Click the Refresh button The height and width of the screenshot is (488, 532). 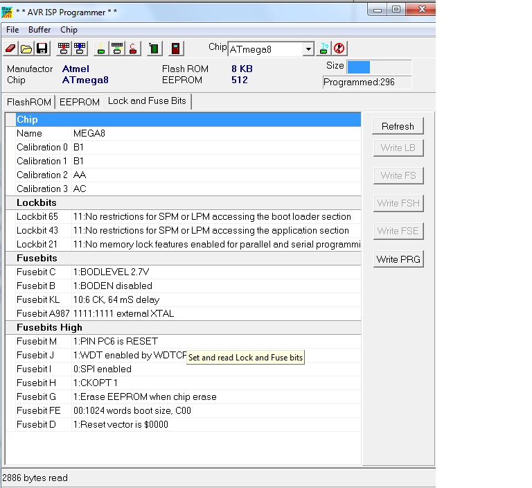click(398, 126)
